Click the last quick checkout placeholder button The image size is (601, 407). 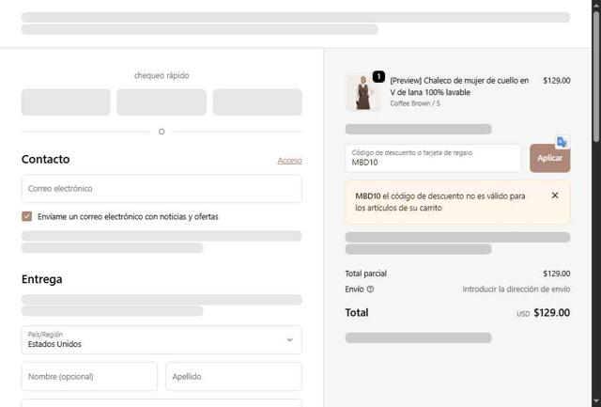point(257,102)
